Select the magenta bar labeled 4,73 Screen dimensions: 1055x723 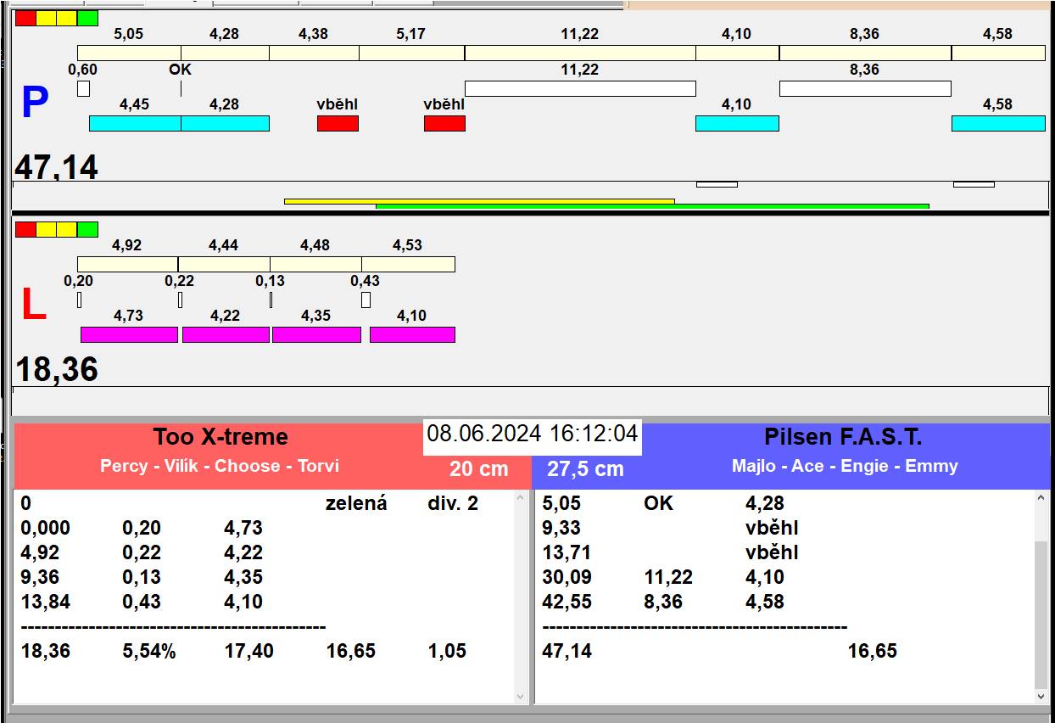pyautogui.click(x=129, y=334)
